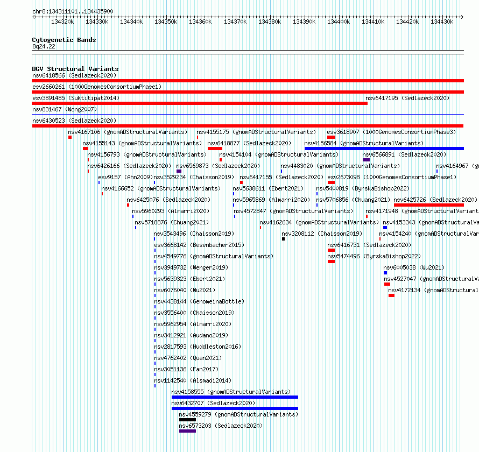Click nsv3051136 (Fan2017) label
This screenshot has height=452, width=479.
[186, 369]
